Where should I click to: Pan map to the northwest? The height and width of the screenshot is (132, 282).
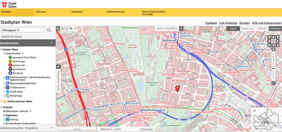point(269,37)
